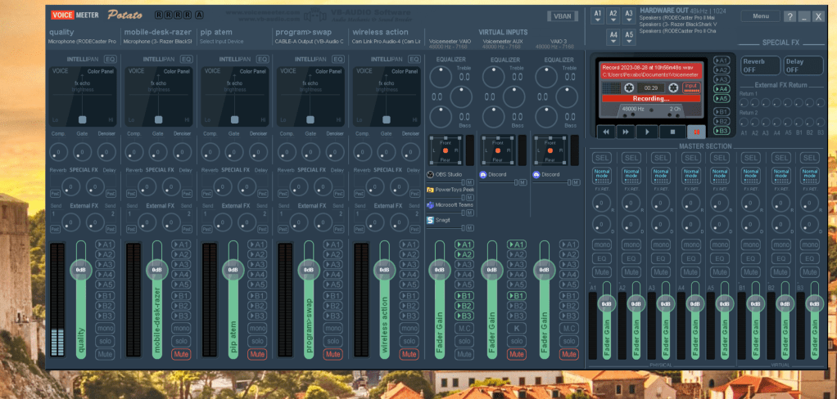Toggle M.C on the VAIO 3 strip

click(x=569, y=328)
